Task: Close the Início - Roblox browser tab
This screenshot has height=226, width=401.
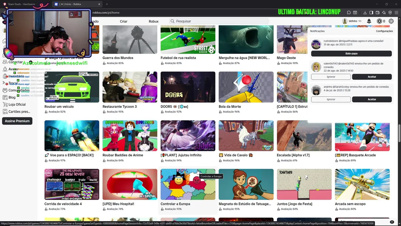Action: [x=99, y=4]
